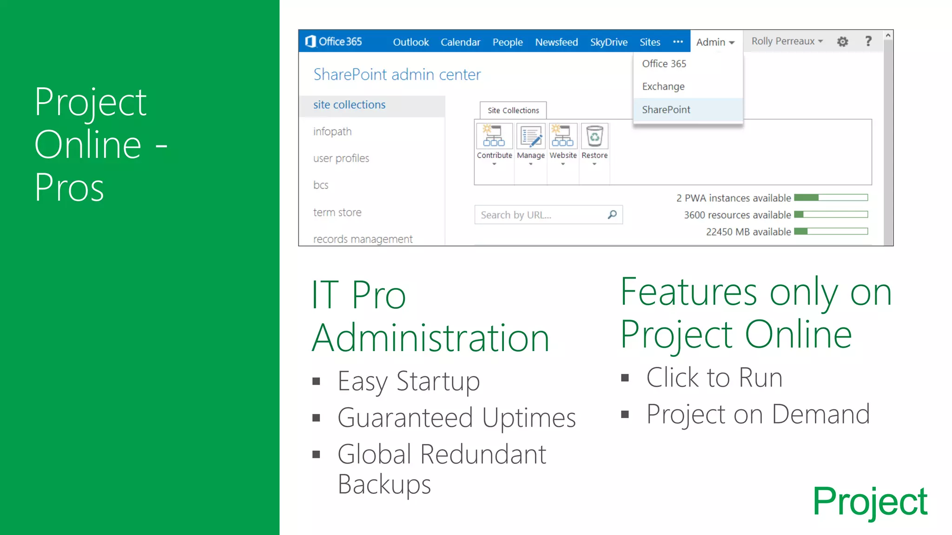Expand the arrow under Contribute
Image resolution: width=952 pixels, height=535 pixels.
pos(494,164)
